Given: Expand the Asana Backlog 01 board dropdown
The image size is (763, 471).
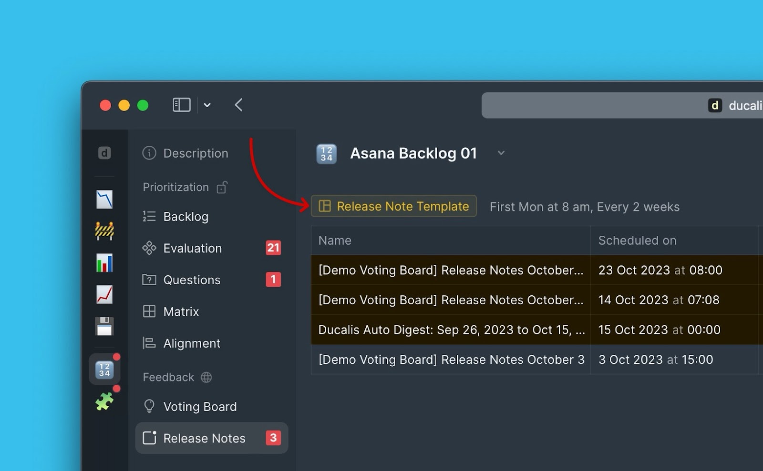Looking at the screenshot, I should point(501,153).
